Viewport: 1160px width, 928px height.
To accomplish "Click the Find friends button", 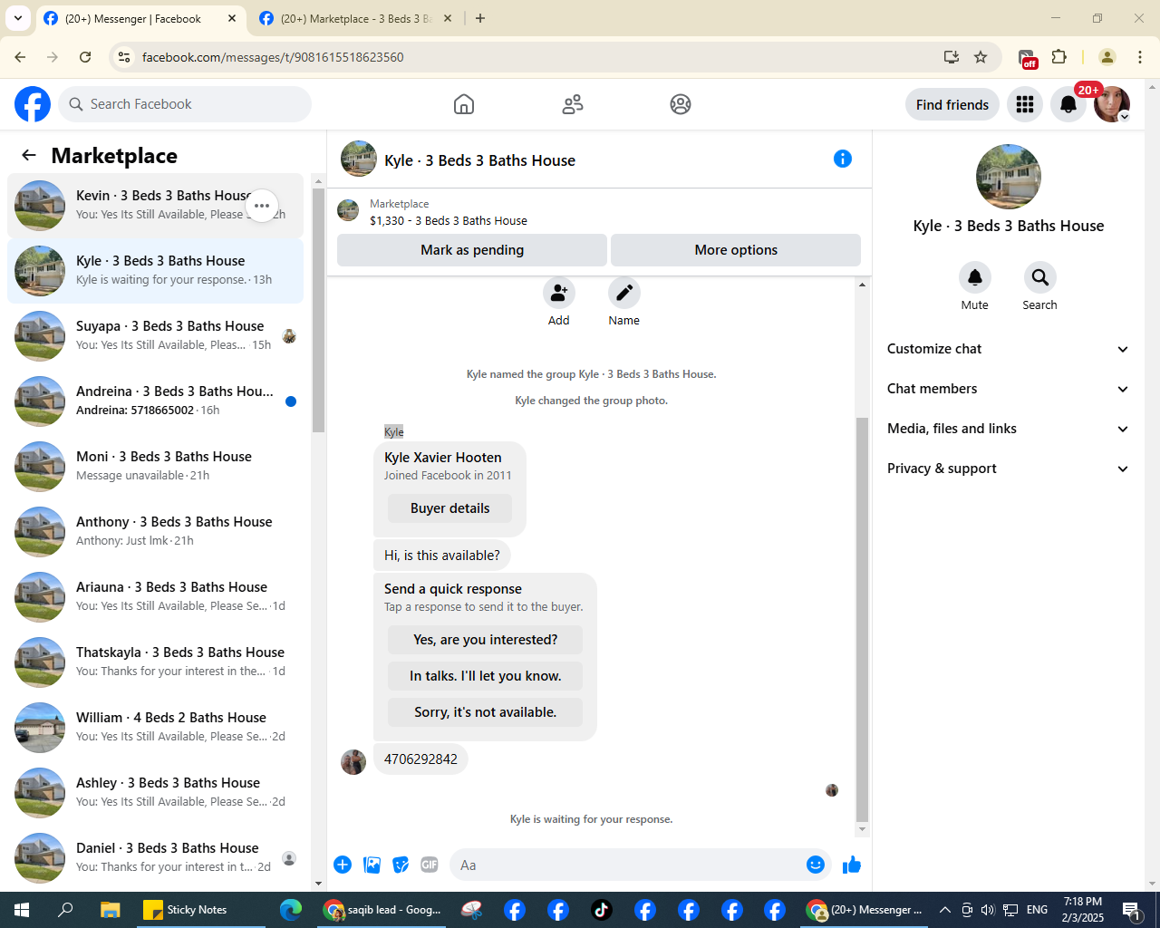I will coord(952,104).
